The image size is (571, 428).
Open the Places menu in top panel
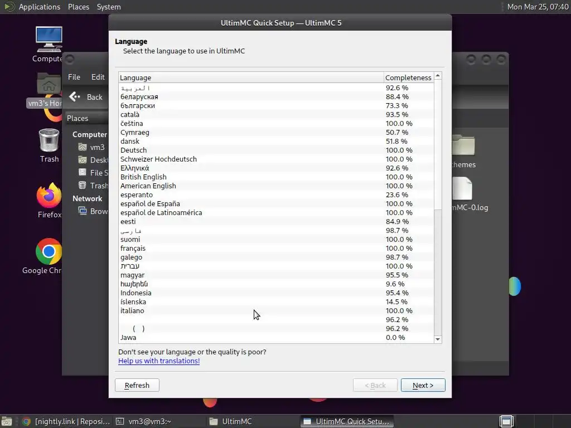(78, 7)
